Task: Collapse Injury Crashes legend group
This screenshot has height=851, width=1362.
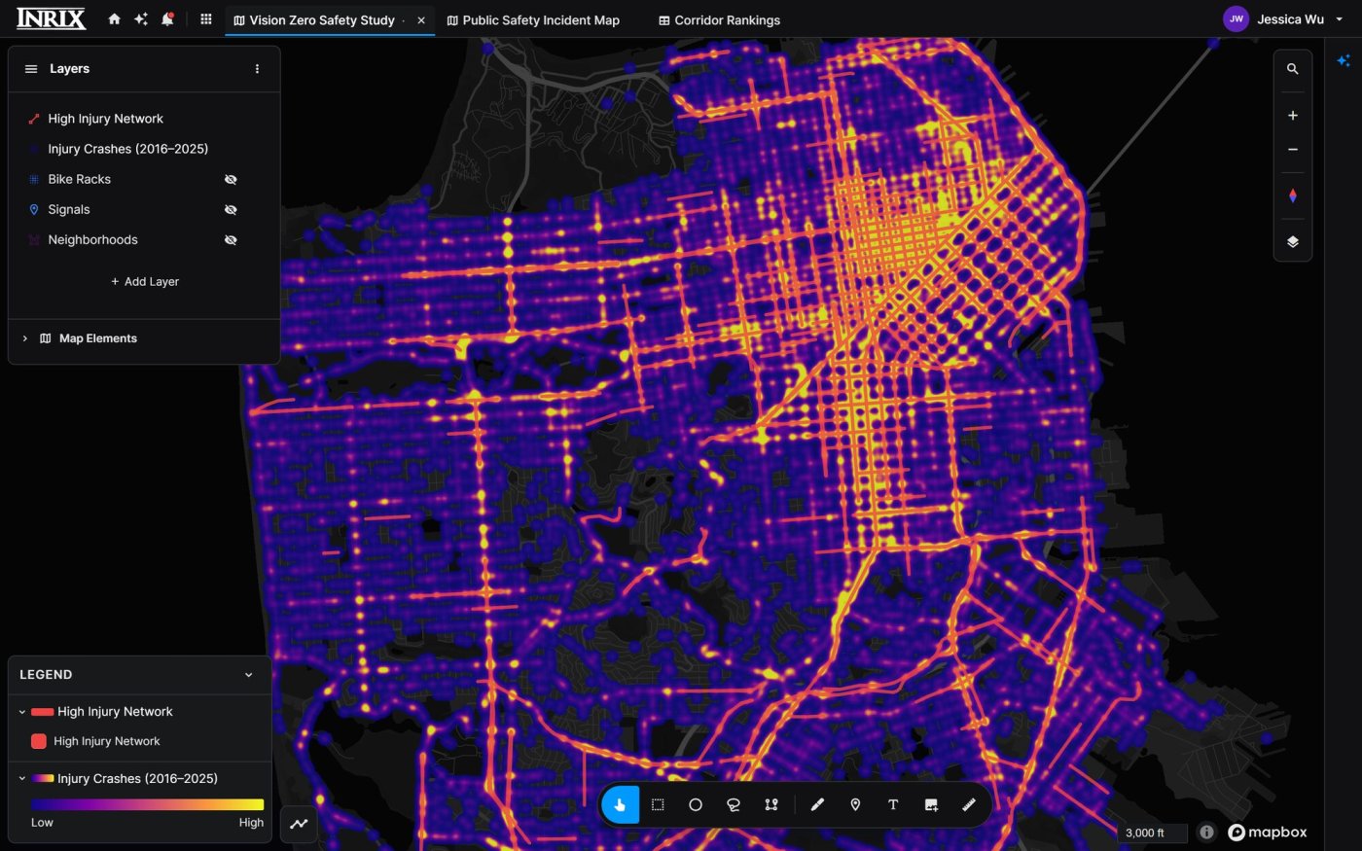Action: click(x=22, y=779)
